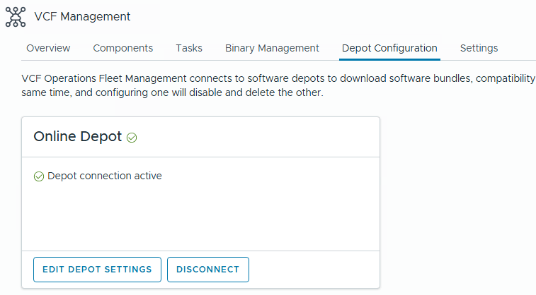Go to the Tasks tab

click(189, 48)
